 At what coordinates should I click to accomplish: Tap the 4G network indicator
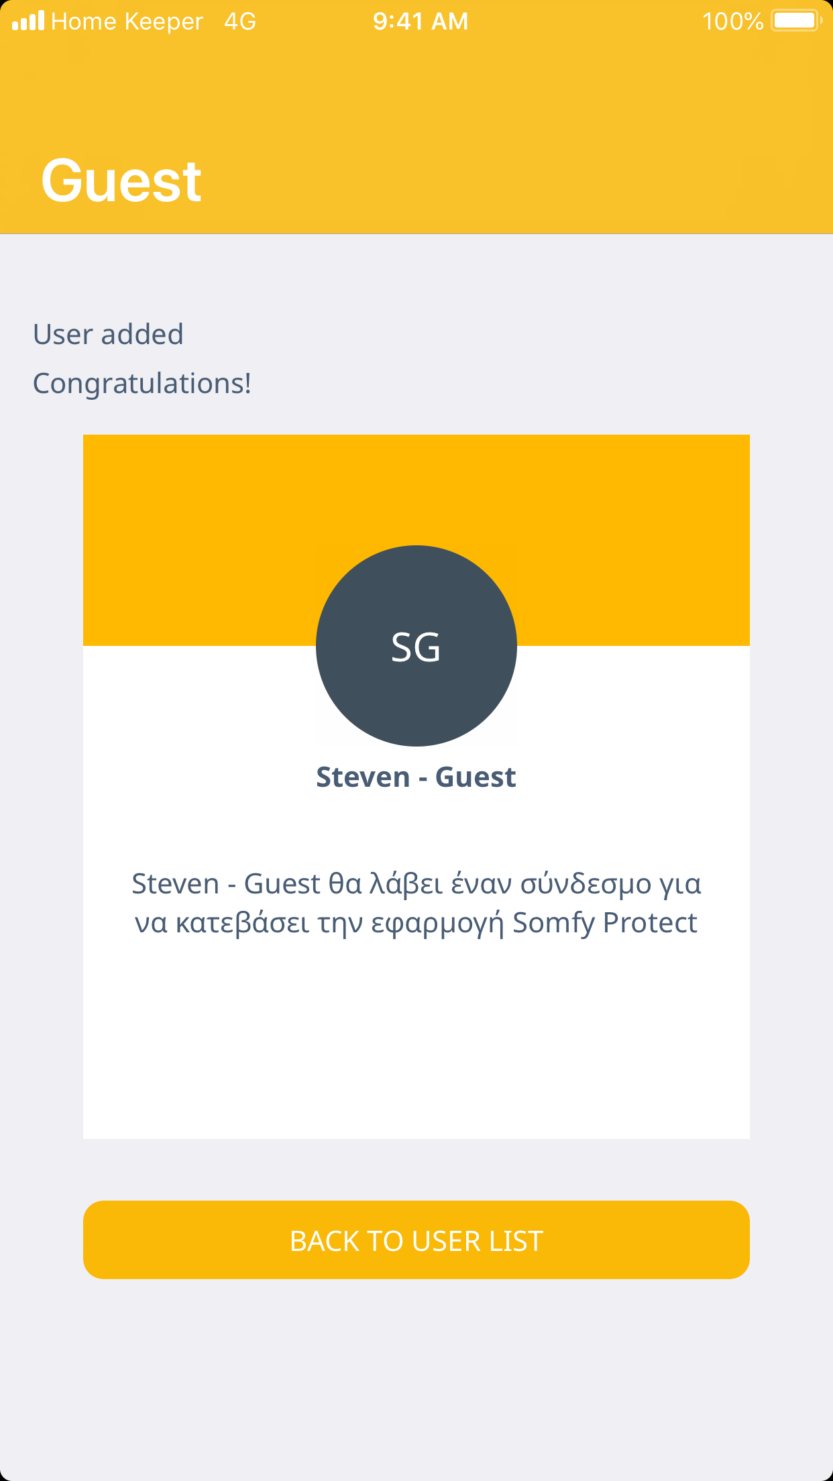pos(240,21)
